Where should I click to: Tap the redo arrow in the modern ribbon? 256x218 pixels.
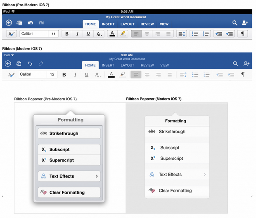(41, 64)
